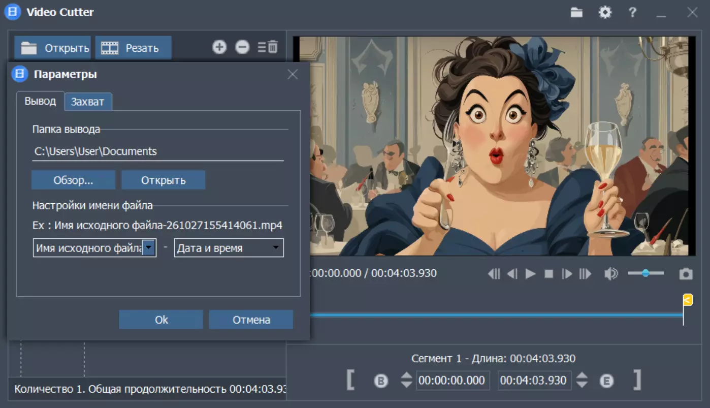Open the 'Дата и время' dropdown

(229, 248)
